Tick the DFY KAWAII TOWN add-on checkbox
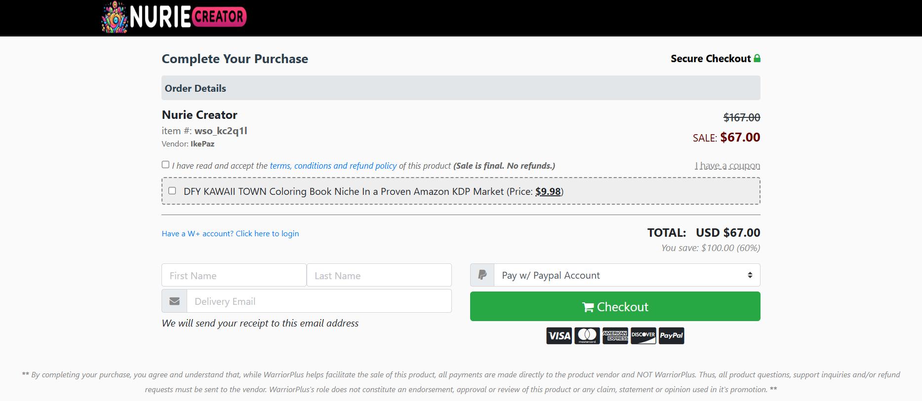Image resolution: width=922 pixels, height=401 pixels. coord(172,191)
